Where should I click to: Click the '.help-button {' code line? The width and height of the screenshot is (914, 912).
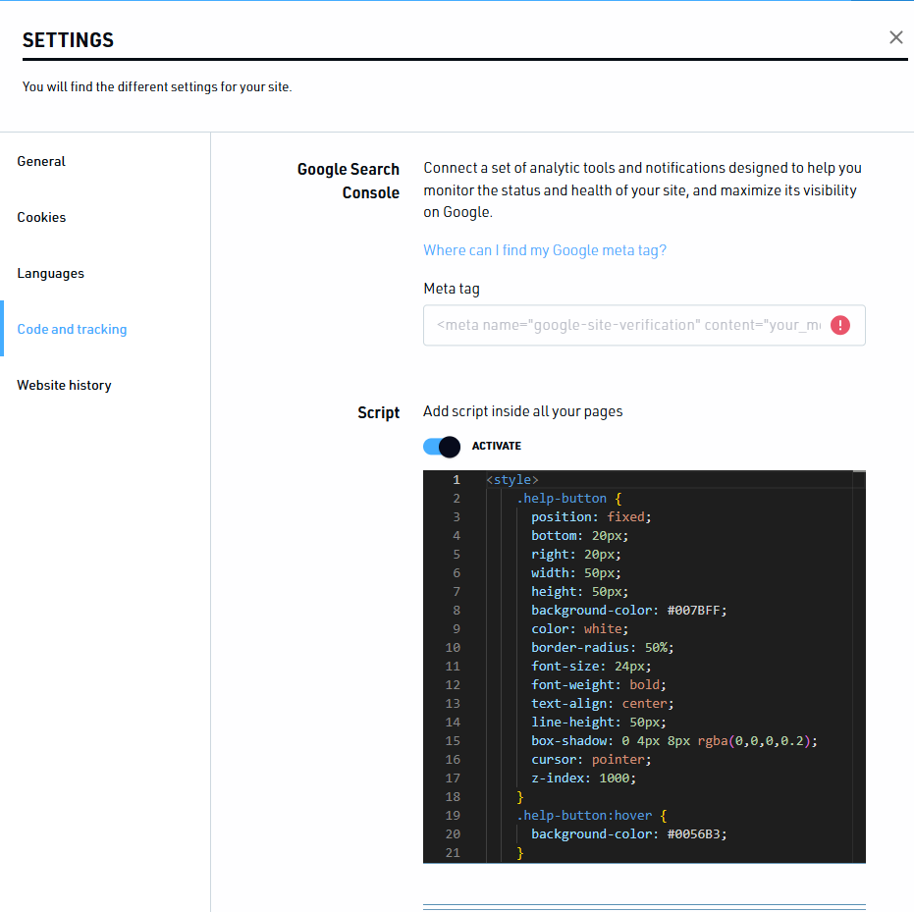[x=569, y=499]
